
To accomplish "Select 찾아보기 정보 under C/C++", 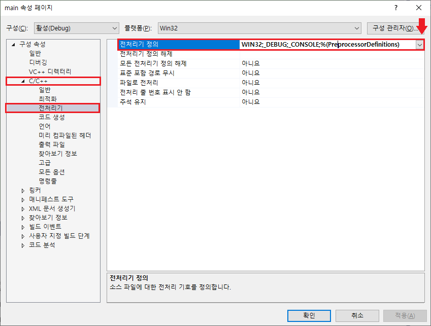I will [58, 154].
